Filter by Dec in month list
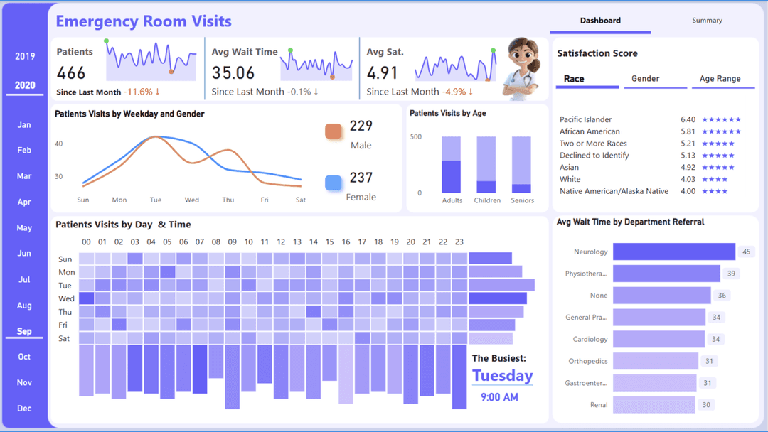 point(24,409)
